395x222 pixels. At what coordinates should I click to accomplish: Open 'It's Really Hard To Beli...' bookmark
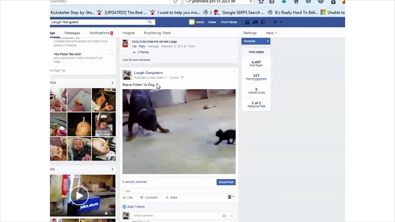293,13
